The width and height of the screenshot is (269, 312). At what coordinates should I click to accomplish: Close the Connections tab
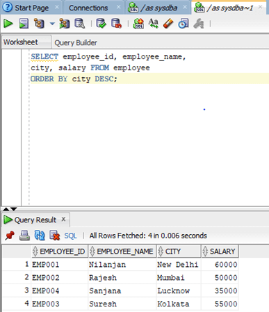tap(119, 7)
